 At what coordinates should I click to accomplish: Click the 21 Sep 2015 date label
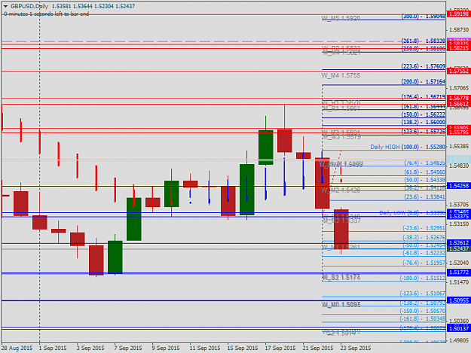click(x=318, y=348)
